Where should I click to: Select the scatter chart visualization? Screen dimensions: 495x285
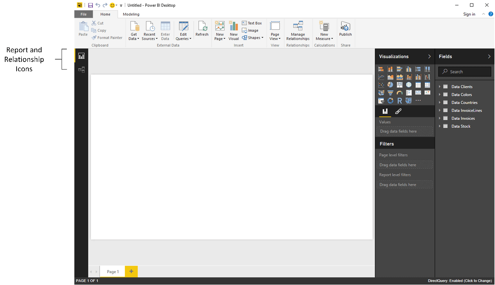381,85
